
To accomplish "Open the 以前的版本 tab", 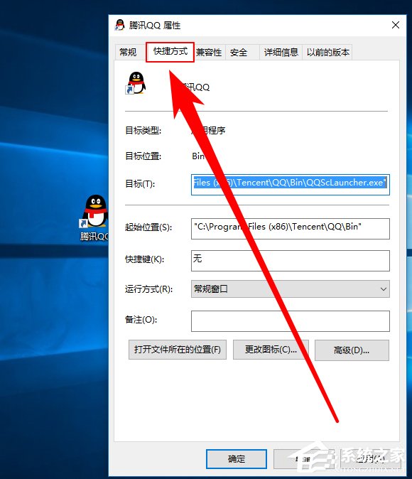I will point(327,53).
